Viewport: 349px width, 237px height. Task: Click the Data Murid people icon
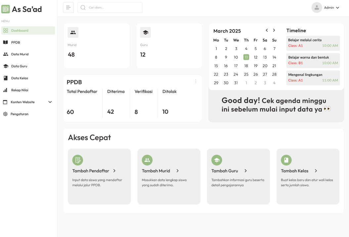pos(6,54)
